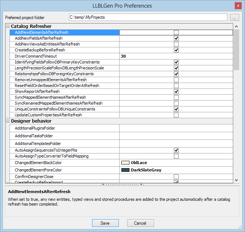
Task: Click the vertical scrollbar thumb
Action: coord(237,50)
